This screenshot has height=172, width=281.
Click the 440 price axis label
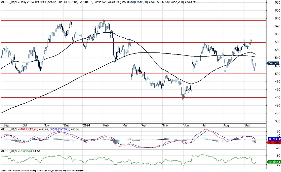point(277,97)
